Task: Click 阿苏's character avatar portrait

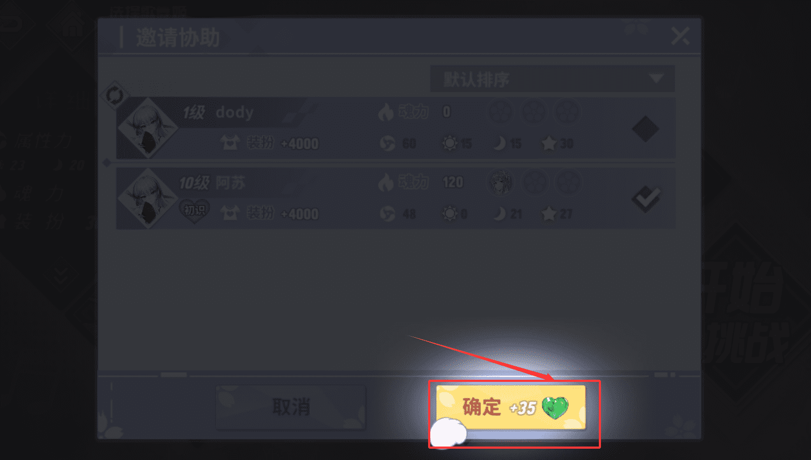Action: pos(148,198)
